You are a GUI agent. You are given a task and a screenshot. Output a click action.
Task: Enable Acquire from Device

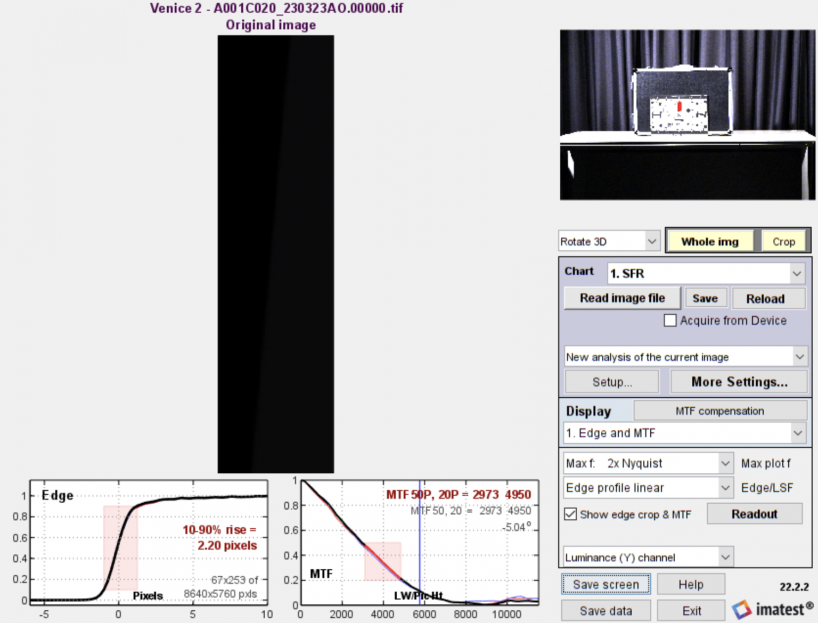tap(670, 320)
